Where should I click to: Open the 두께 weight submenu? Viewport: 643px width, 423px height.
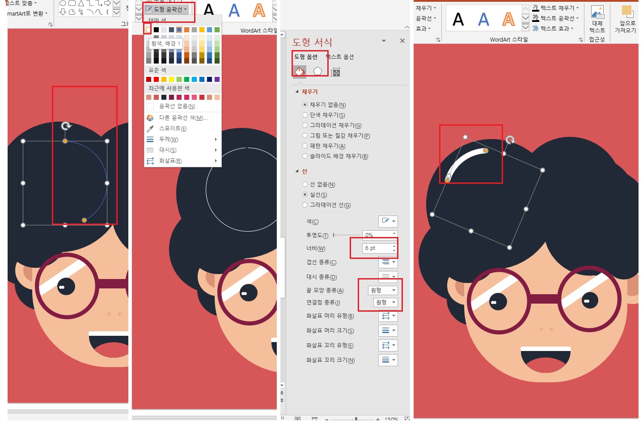182,139
